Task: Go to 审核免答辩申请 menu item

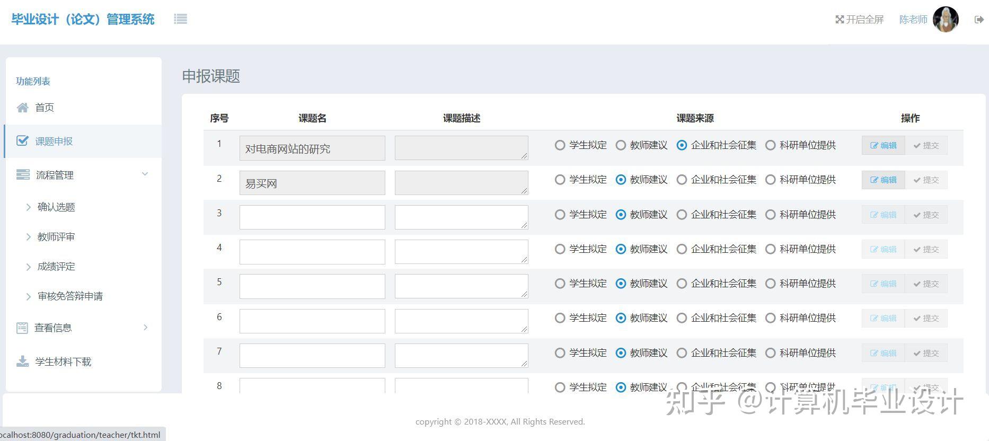Action: click(x=70, y=296)
